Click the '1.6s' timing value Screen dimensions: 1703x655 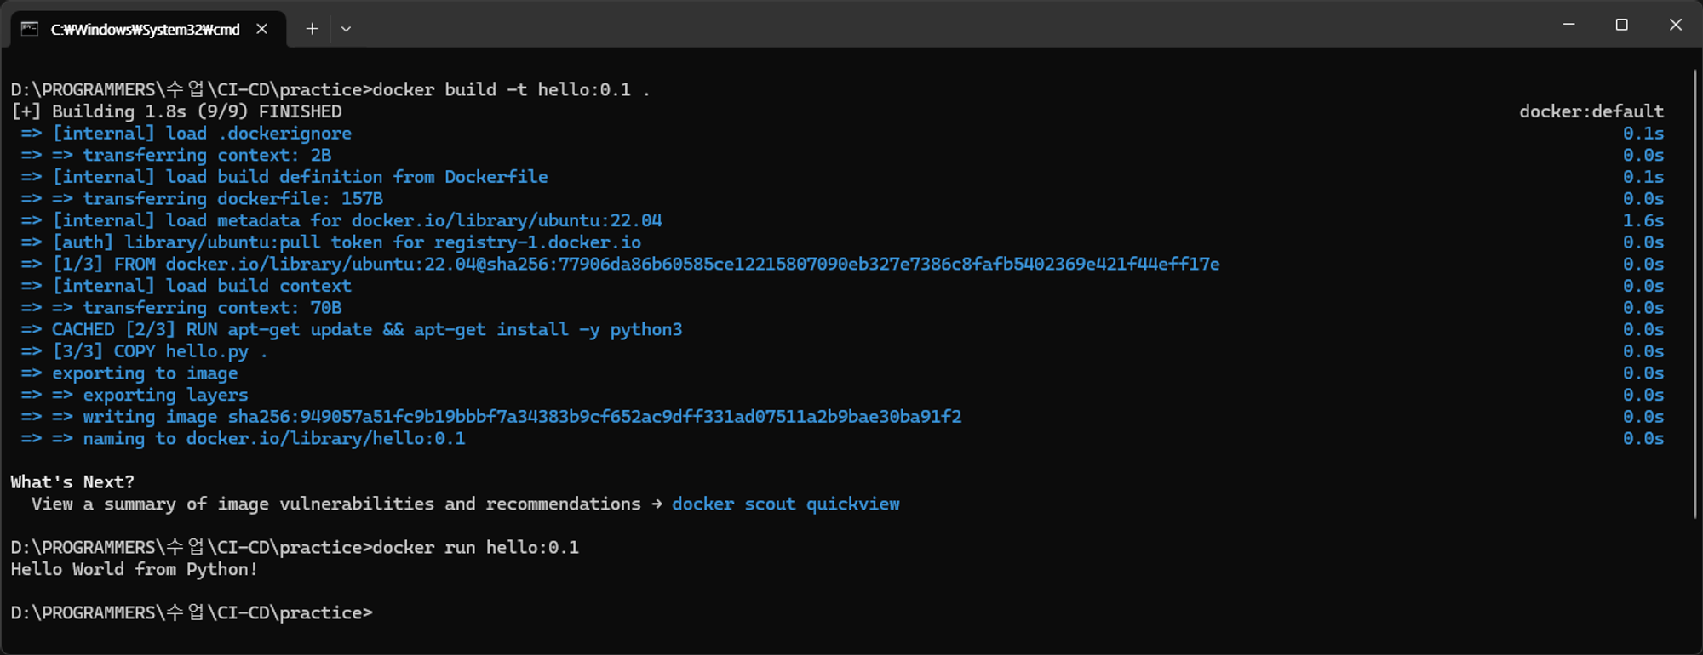pyautogui.click(x=1643, y=221)
